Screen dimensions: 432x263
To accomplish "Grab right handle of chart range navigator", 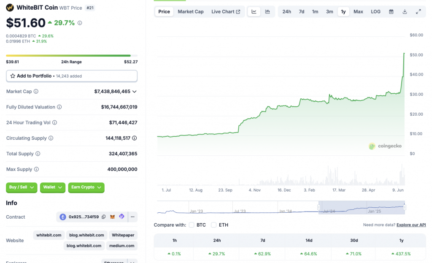I will (405, 207).
